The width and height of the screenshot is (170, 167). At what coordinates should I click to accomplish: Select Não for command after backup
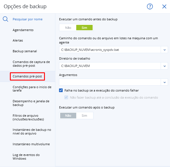click(x=68, y=116)
